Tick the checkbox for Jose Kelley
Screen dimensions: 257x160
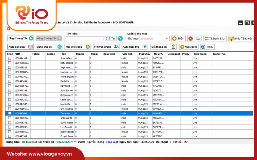coord(10,59)
